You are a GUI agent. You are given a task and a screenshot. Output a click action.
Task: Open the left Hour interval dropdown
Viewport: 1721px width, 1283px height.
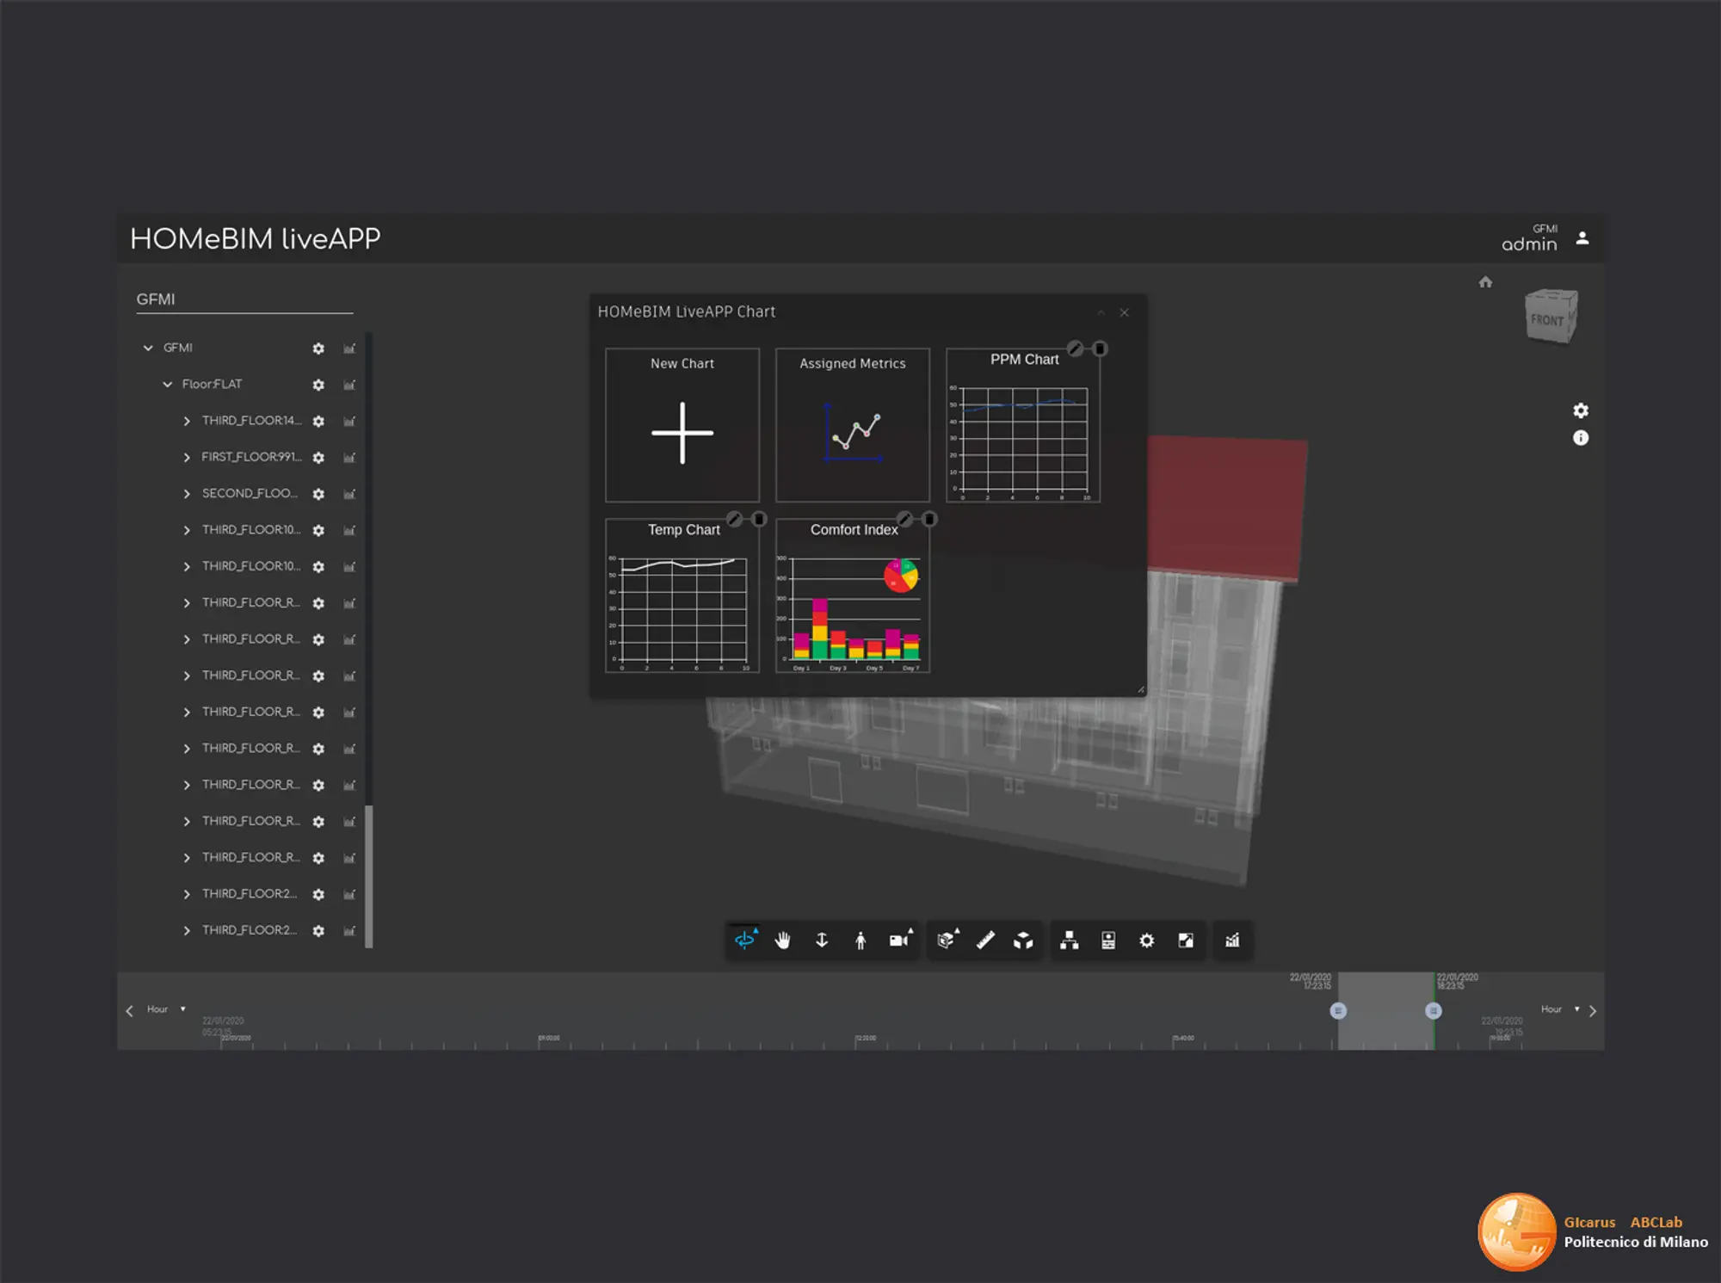point(166,1009)
